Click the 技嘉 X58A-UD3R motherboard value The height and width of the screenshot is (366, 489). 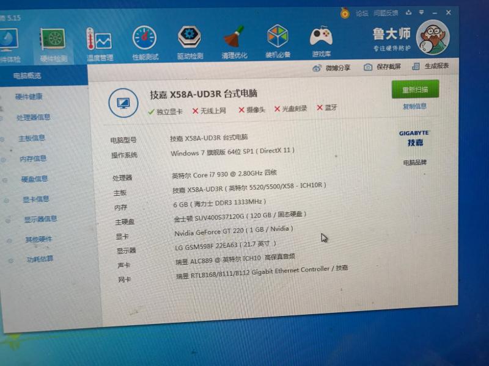(249, 188)
